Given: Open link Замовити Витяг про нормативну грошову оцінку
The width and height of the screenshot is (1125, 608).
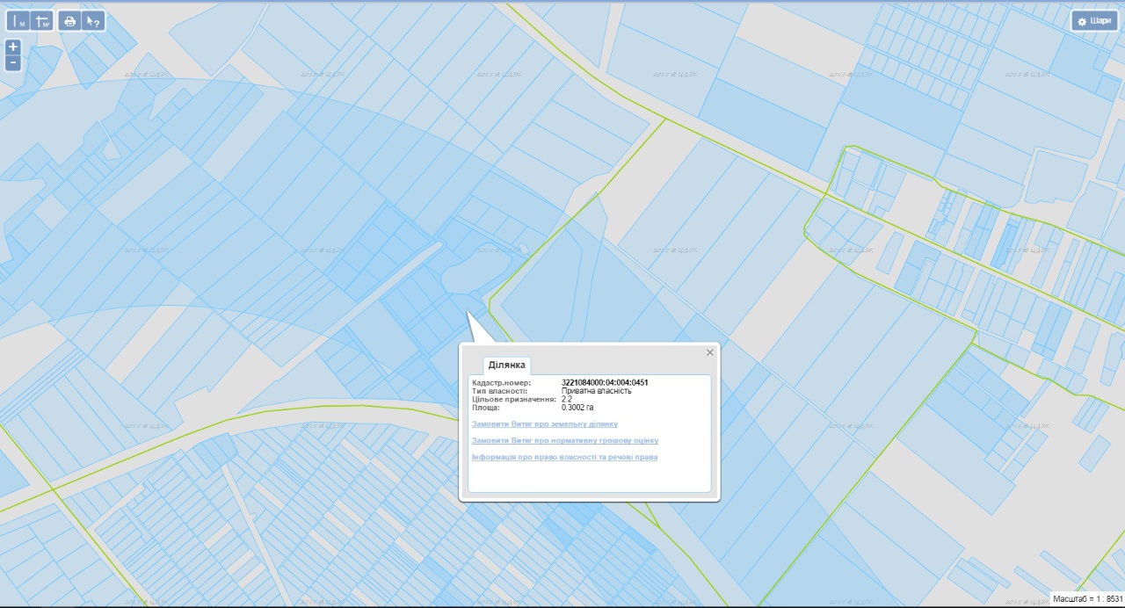Looking at the screenshot, I should (565, 440).
